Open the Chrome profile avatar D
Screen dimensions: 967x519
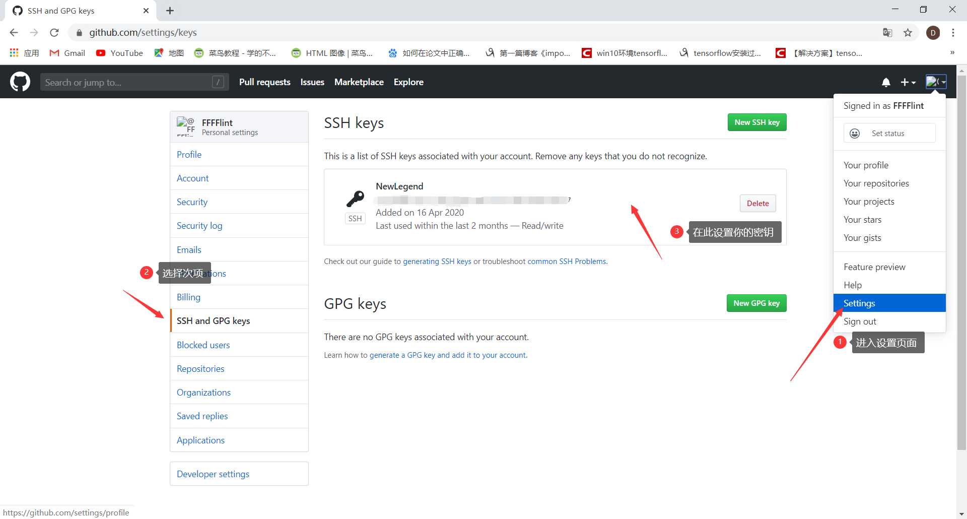point(933,33)
